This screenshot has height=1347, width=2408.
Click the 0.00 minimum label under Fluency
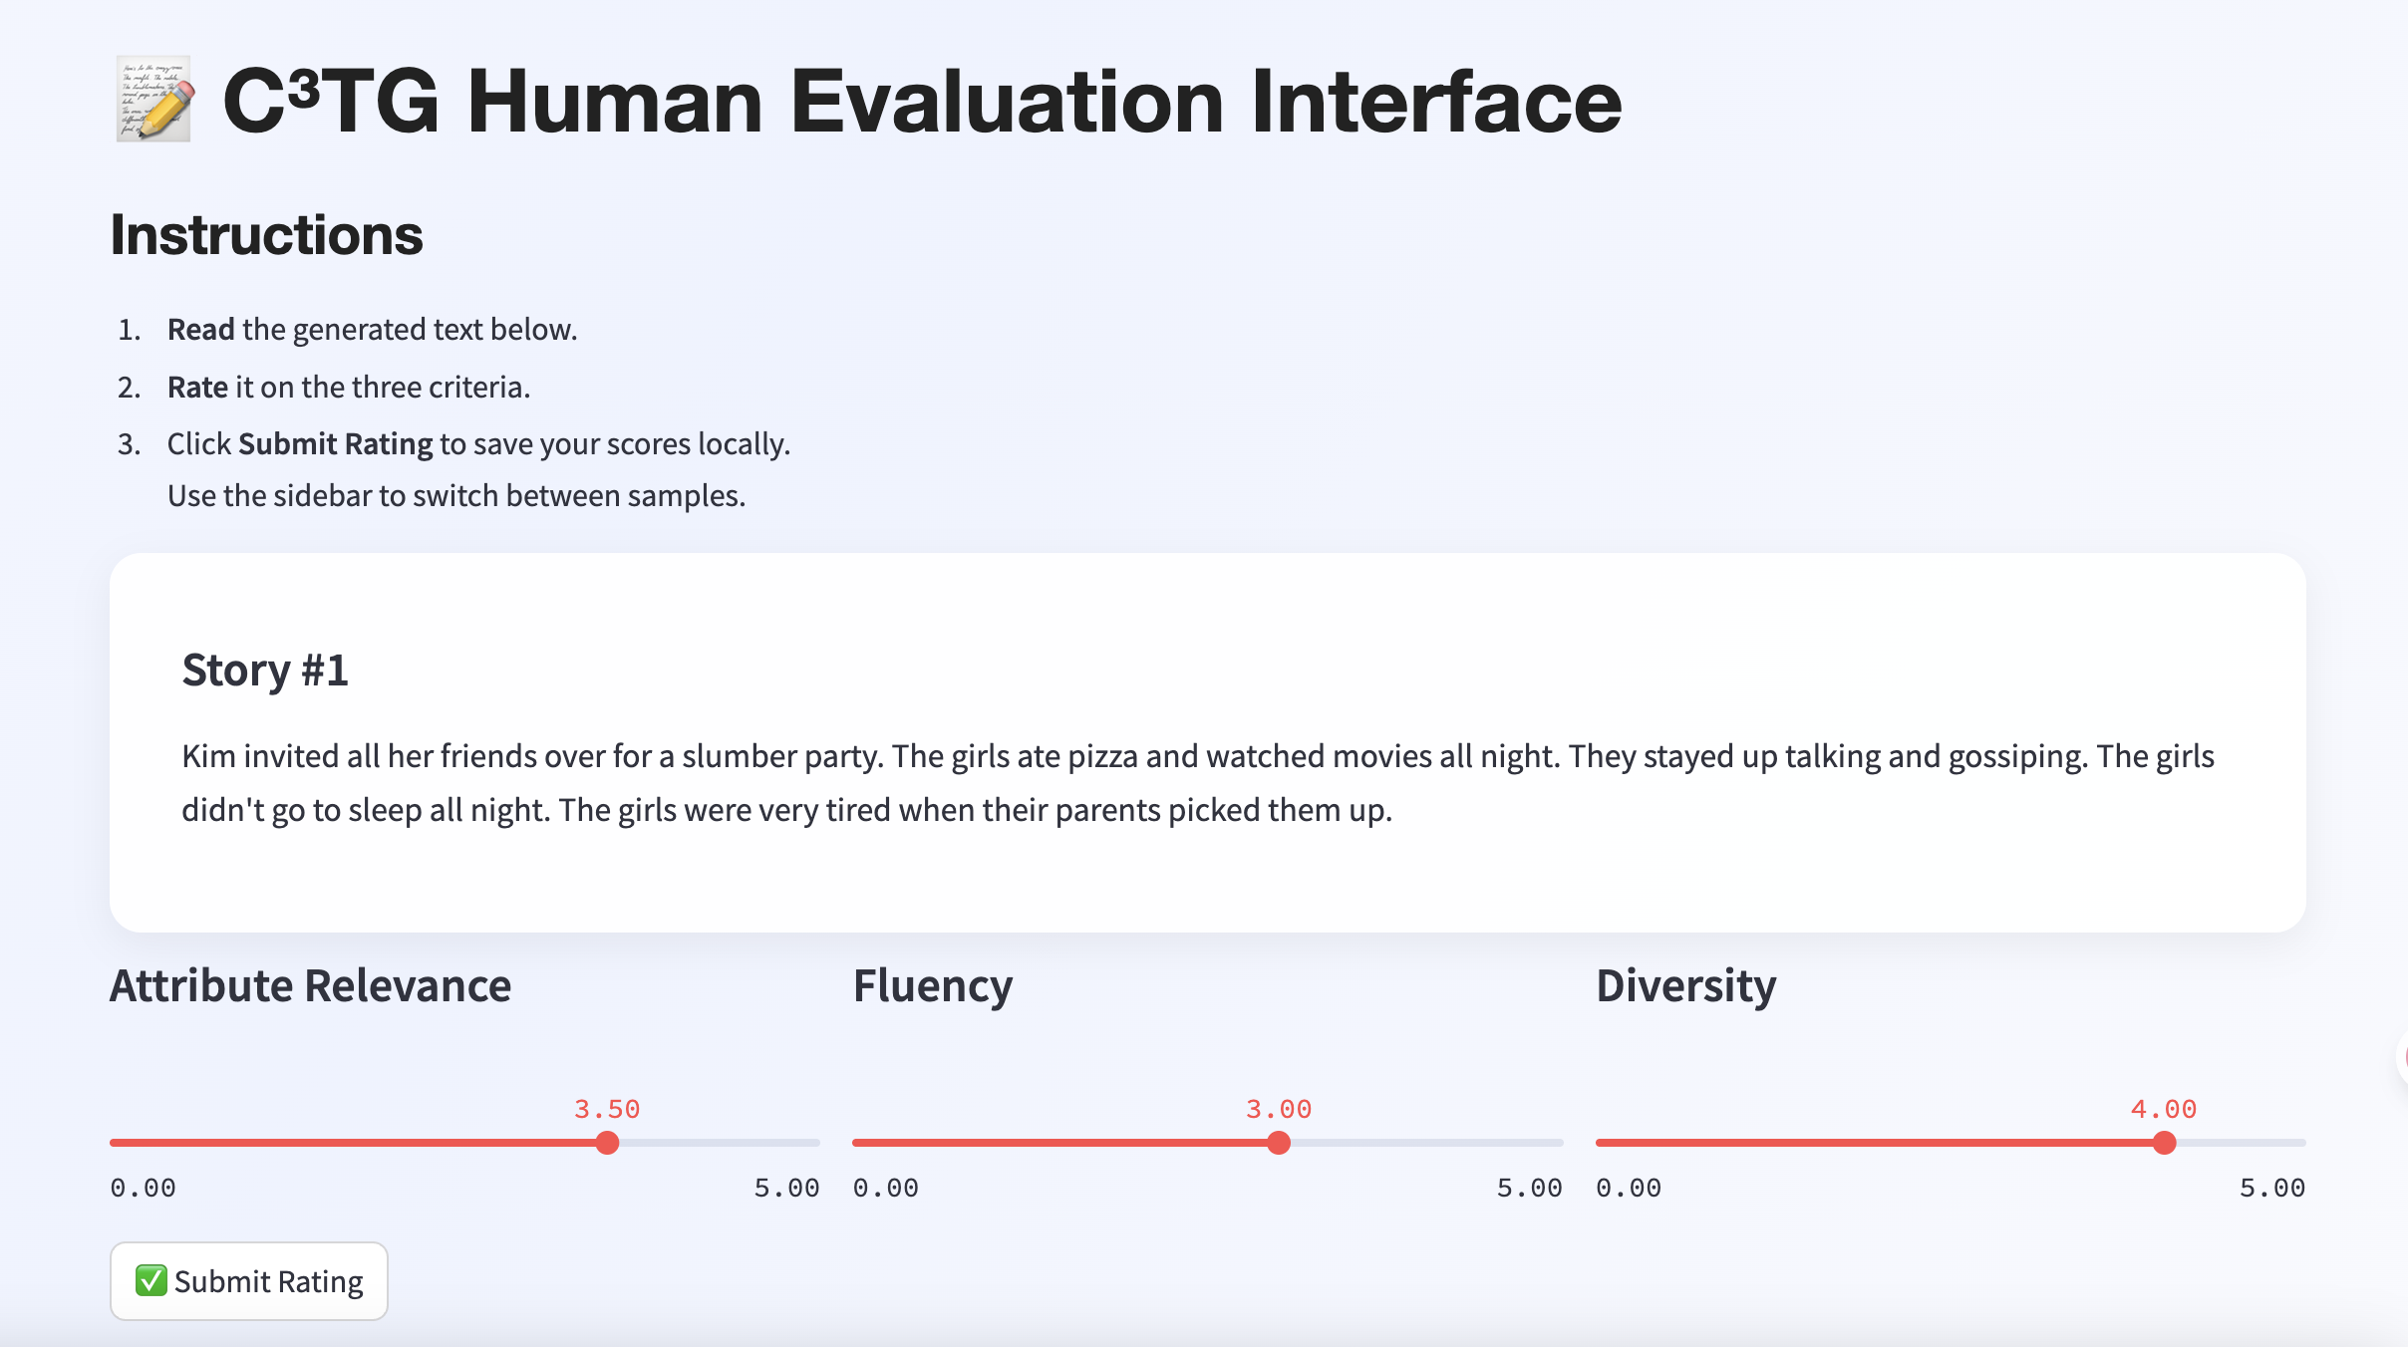tap(885, 1188)
